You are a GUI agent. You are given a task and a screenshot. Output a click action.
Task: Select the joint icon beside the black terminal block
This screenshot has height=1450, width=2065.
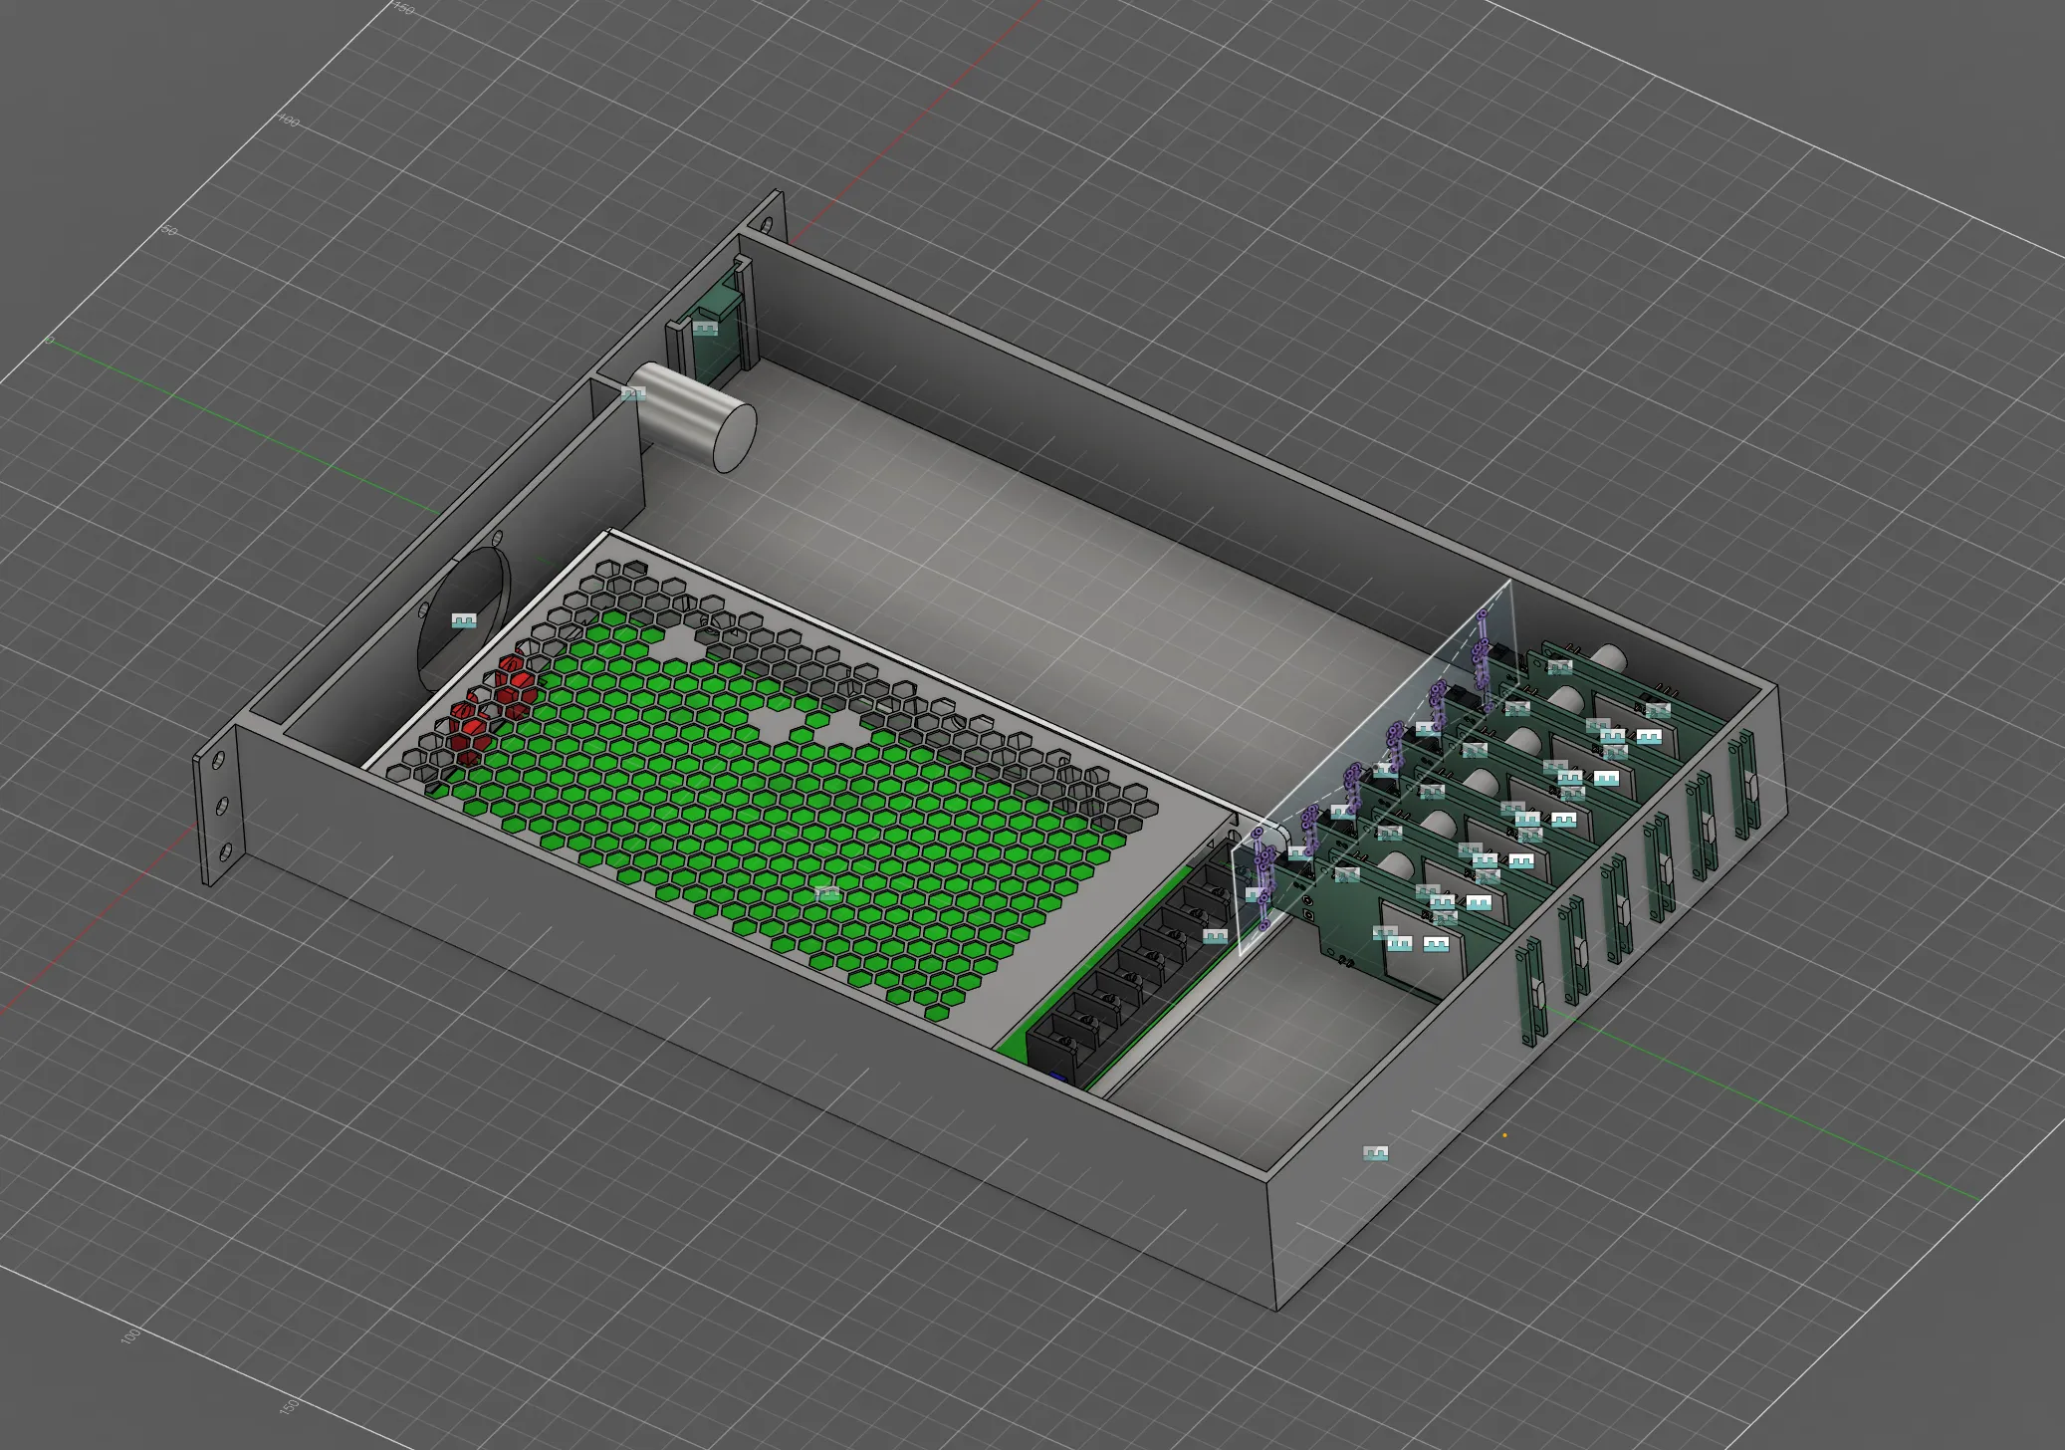[1215, 936]
